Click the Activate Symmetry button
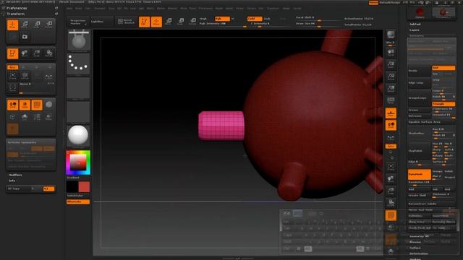463x260 pixels. tap(30, 142)
